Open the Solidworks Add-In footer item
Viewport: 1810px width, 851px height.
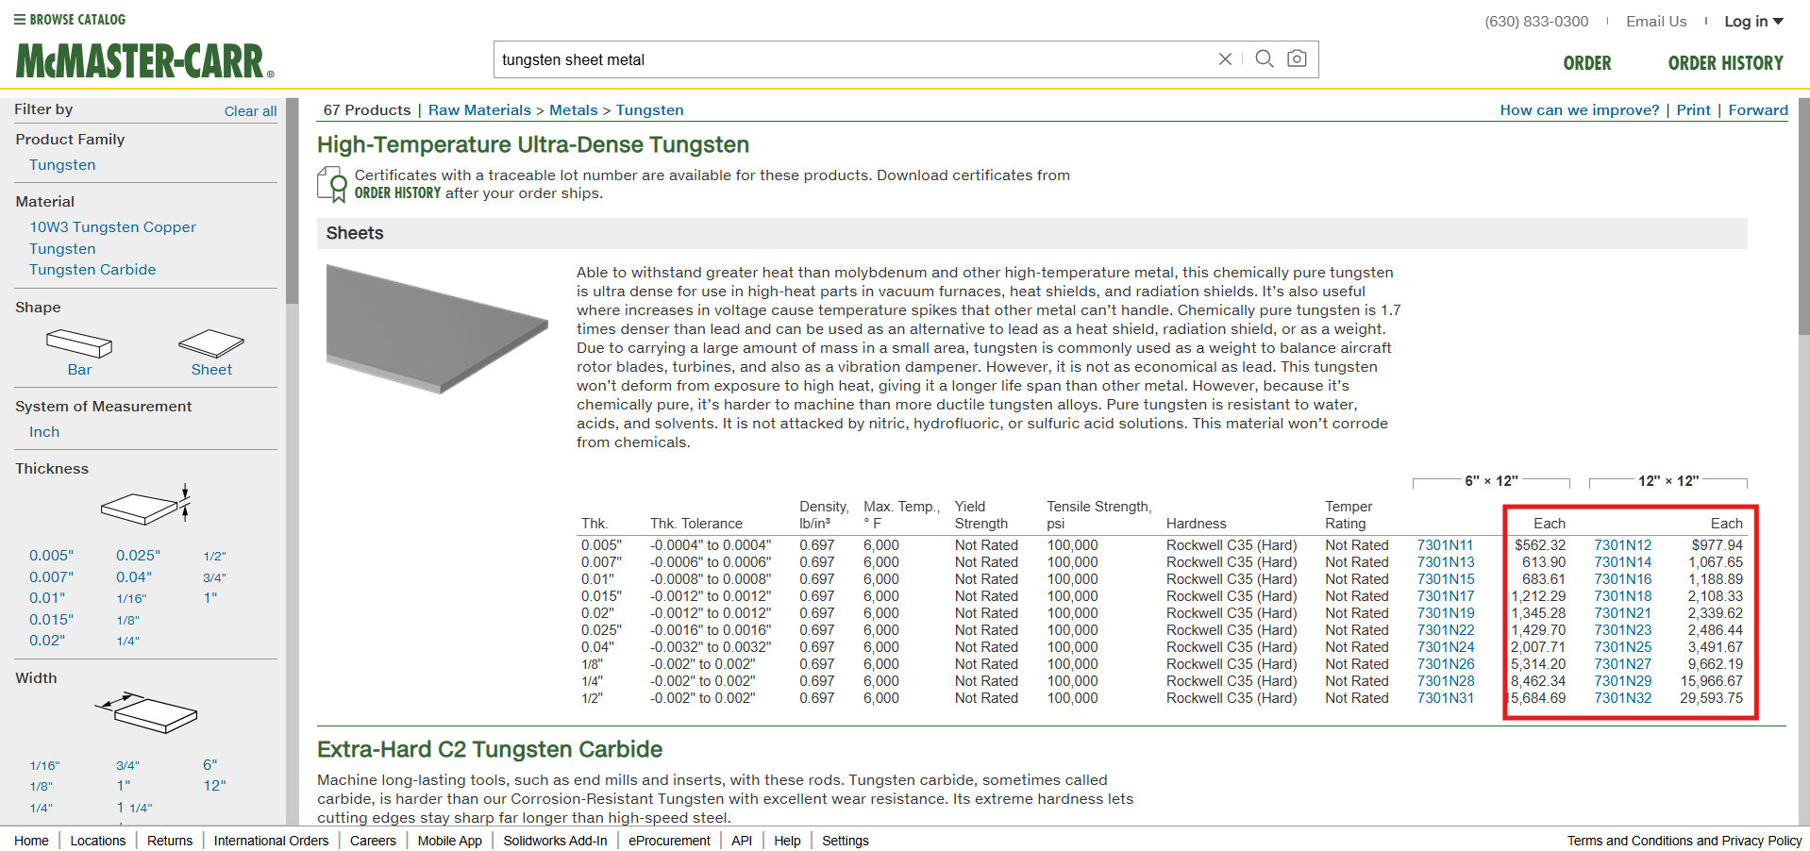(x=555, y=841)
